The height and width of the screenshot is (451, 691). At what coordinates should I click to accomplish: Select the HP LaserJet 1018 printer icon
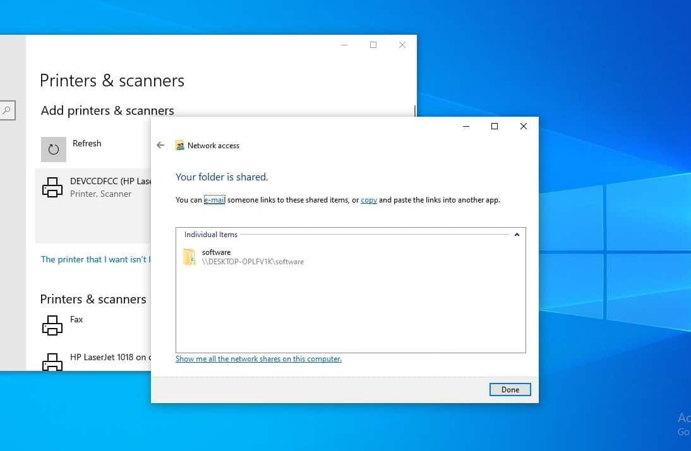(52, 362)
